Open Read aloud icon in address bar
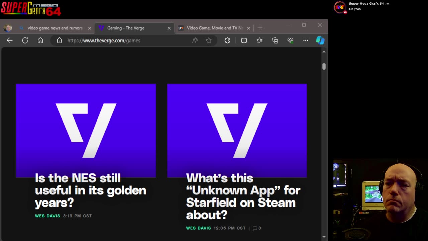Image resolution: width=428 pixels, height=241 pixels. [195, 41]
